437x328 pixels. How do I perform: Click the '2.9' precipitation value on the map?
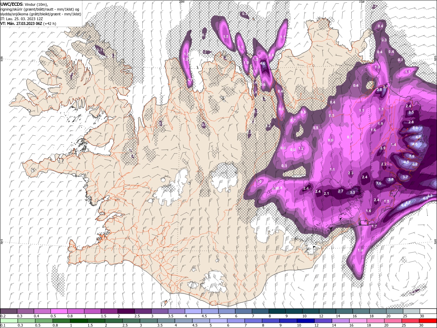[383, 148]
